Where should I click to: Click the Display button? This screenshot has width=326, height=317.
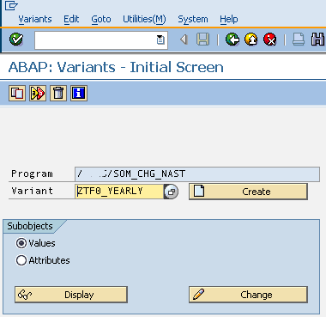click(71, 295)
